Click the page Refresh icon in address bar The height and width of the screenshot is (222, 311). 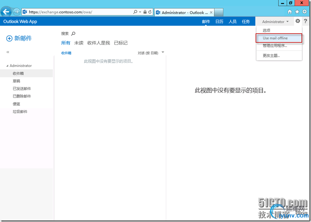tap(150, 12)
